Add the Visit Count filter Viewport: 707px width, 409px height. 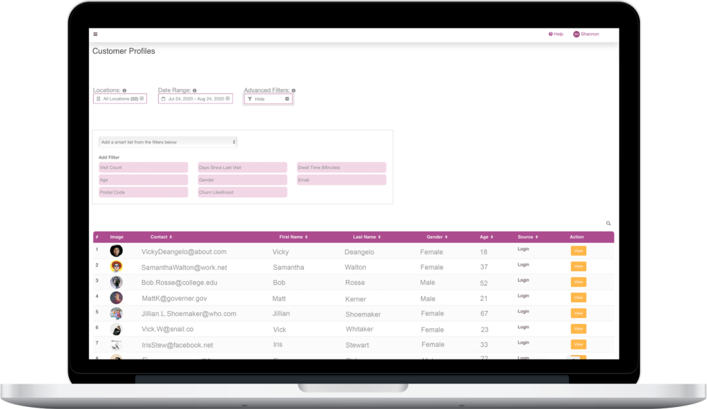pyautogui.click(x=142, y=167)
